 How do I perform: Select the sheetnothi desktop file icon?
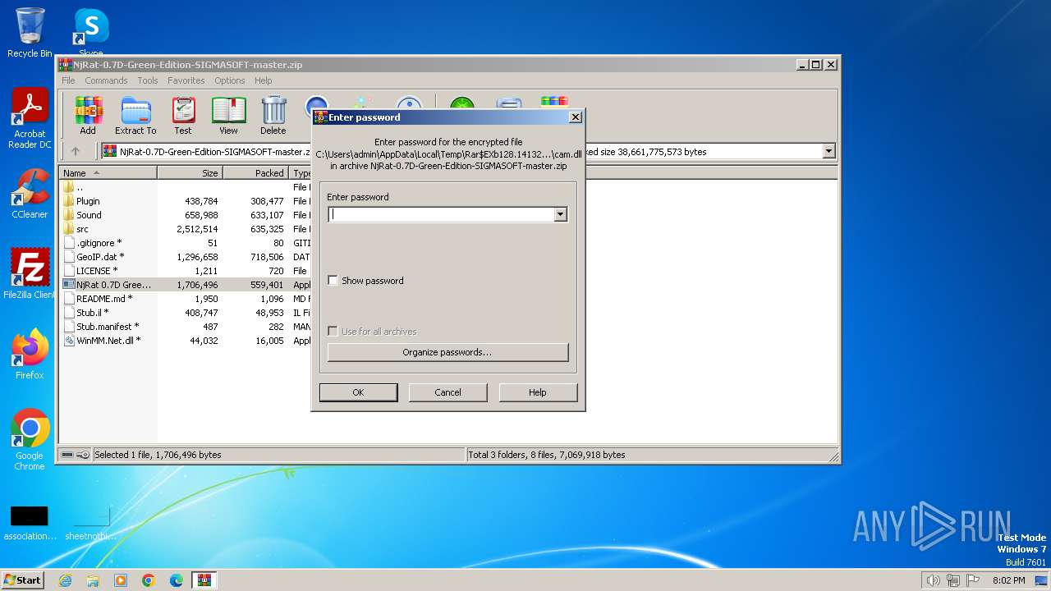click(x=91, y=524)
